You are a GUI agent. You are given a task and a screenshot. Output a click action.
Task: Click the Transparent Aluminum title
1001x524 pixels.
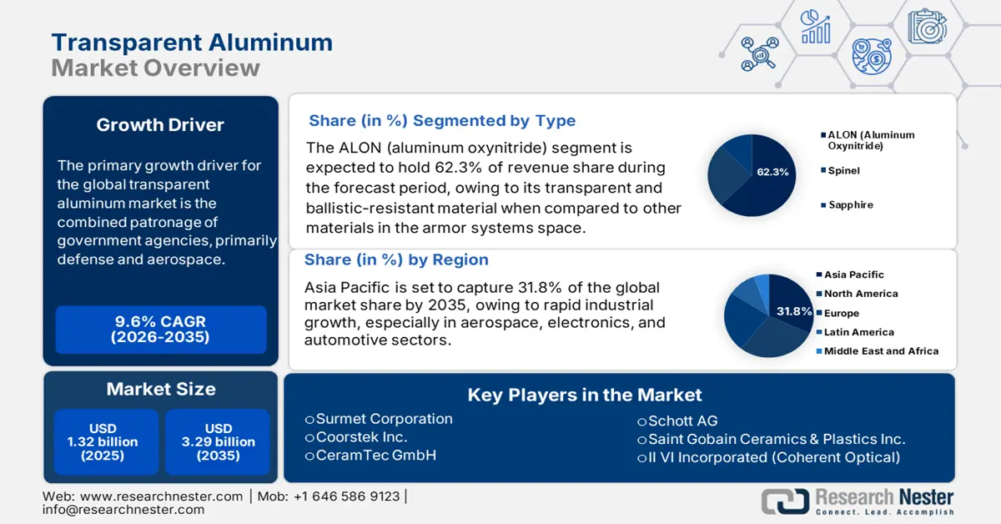[x=192, y=42]
